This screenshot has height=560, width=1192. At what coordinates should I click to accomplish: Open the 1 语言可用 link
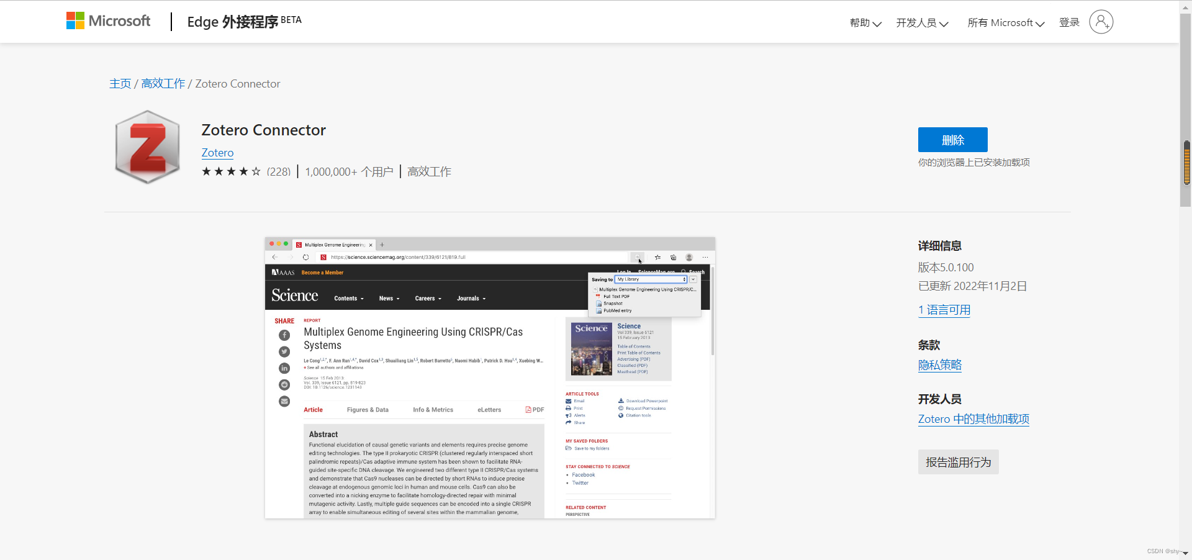[x=944, y=310]
